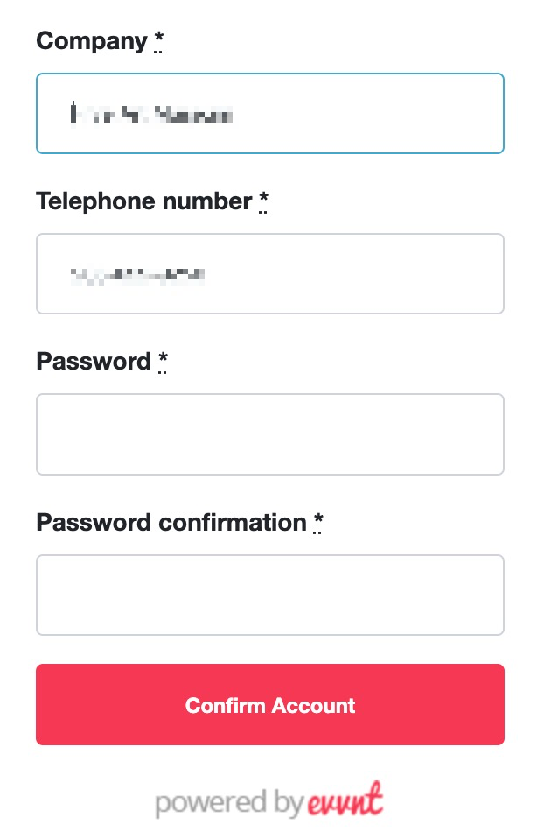Screen dimensions: 544x839
Task: Focus the Company input field
Action: pos(270,114)
